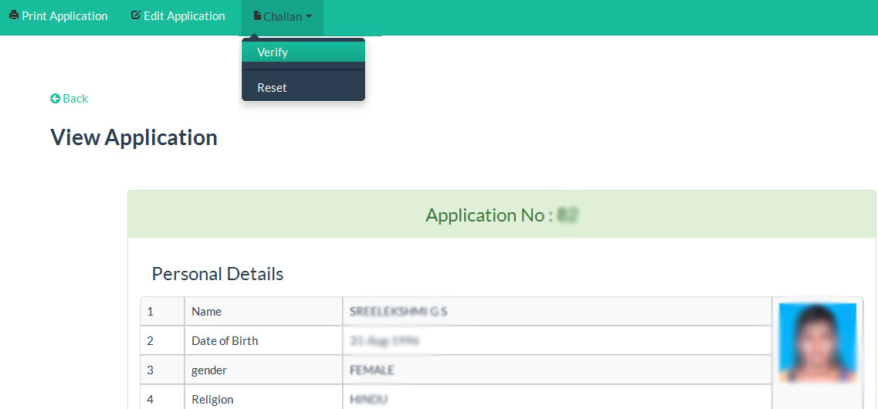Click the applicant photo thumbnail
The width and height of the screenshot is (878, 409).
pos(817,342)
